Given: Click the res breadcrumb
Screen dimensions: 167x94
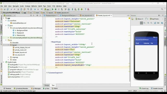Looking at the screenshot, I should point(43,13).
